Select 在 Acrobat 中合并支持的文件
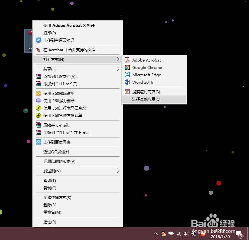The height and width of the screenshot is (240, 249). point(78,50)
